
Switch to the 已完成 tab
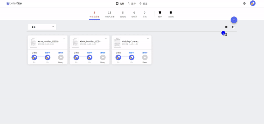tap(123, 14)
